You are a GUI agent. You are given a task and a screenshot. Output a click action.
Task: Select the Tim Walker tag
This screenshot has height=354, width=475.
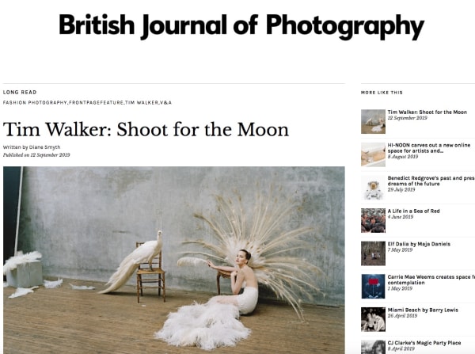[142, 103]
